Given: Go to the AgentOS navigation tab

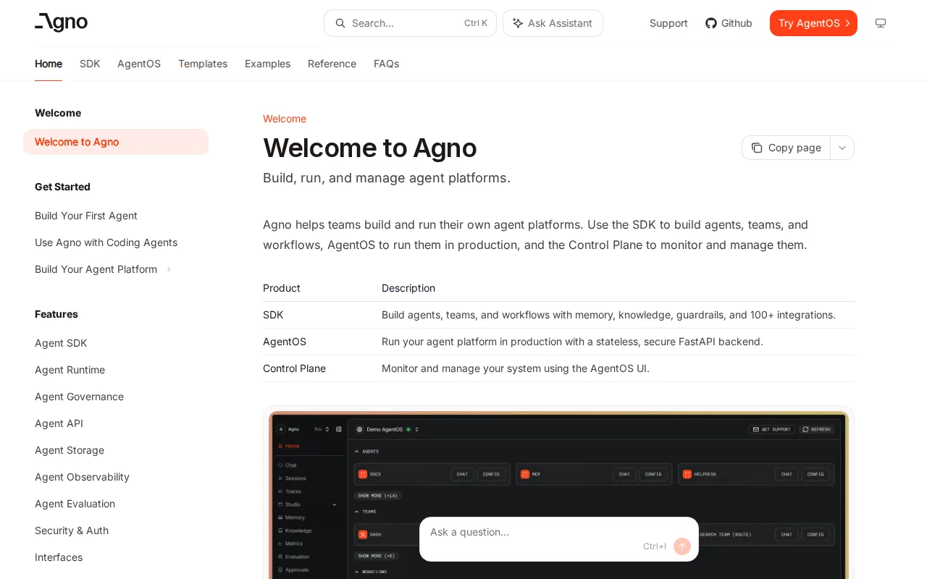Looking at the screenshot, I should tap(139, 64).
